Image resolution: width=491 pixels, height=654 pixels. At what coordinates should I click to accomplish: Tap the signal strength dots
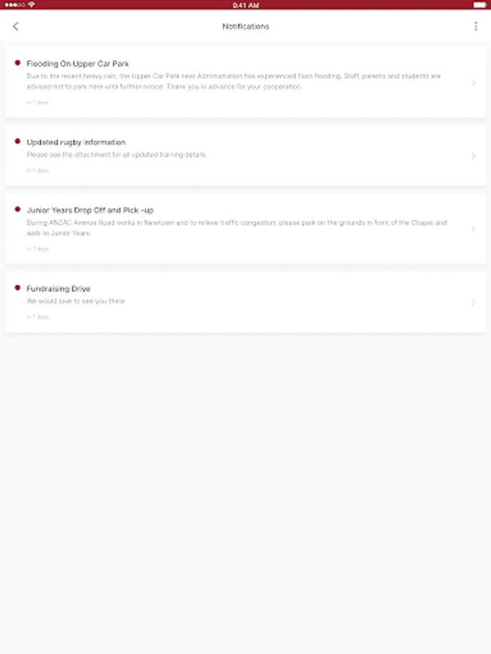click(15, 4)
